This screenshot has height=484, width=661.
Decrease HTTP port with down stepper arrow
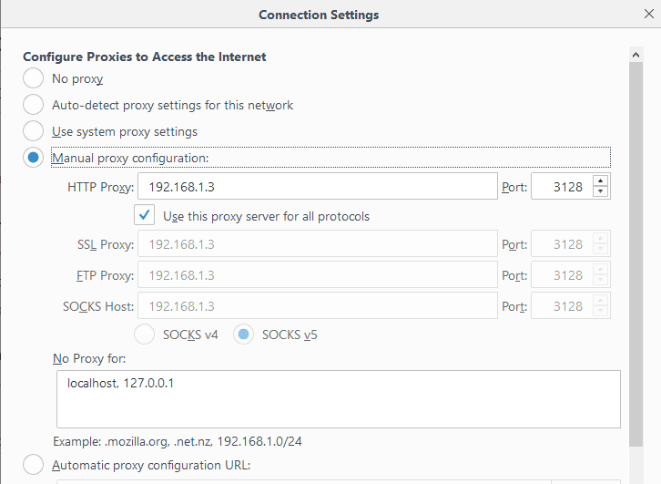pyautogui.click(x=600, y=191)
